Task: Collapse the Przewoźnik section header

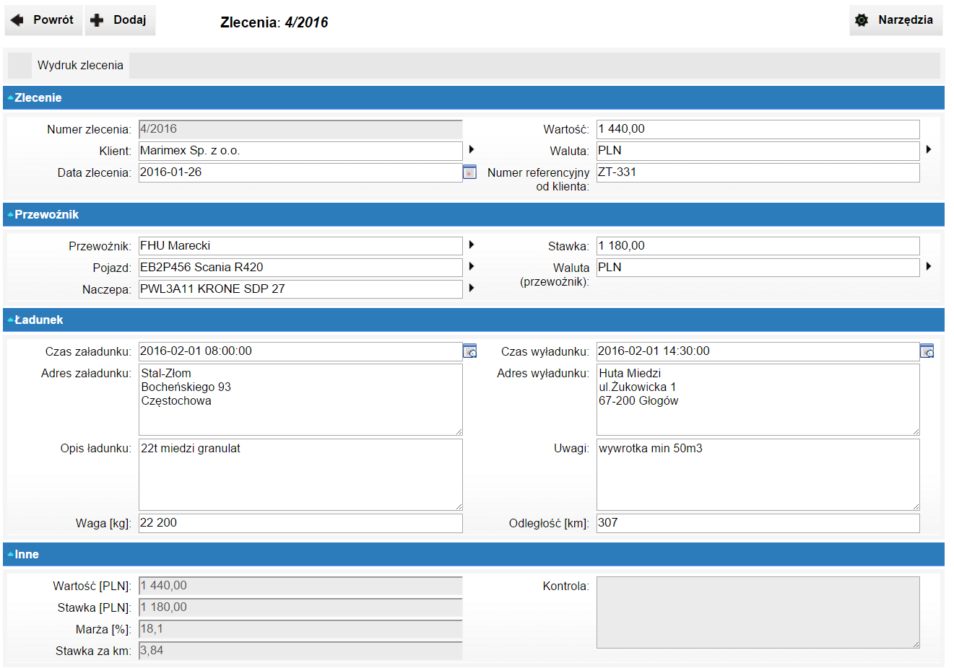Action: tap(46, 215)
